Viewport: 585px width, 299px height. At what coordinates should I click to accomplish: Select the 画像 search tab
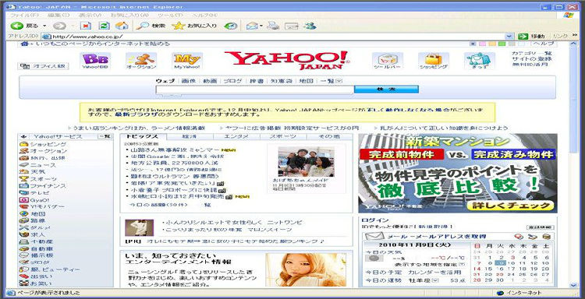pyautogui.click(x=189, y=81)
